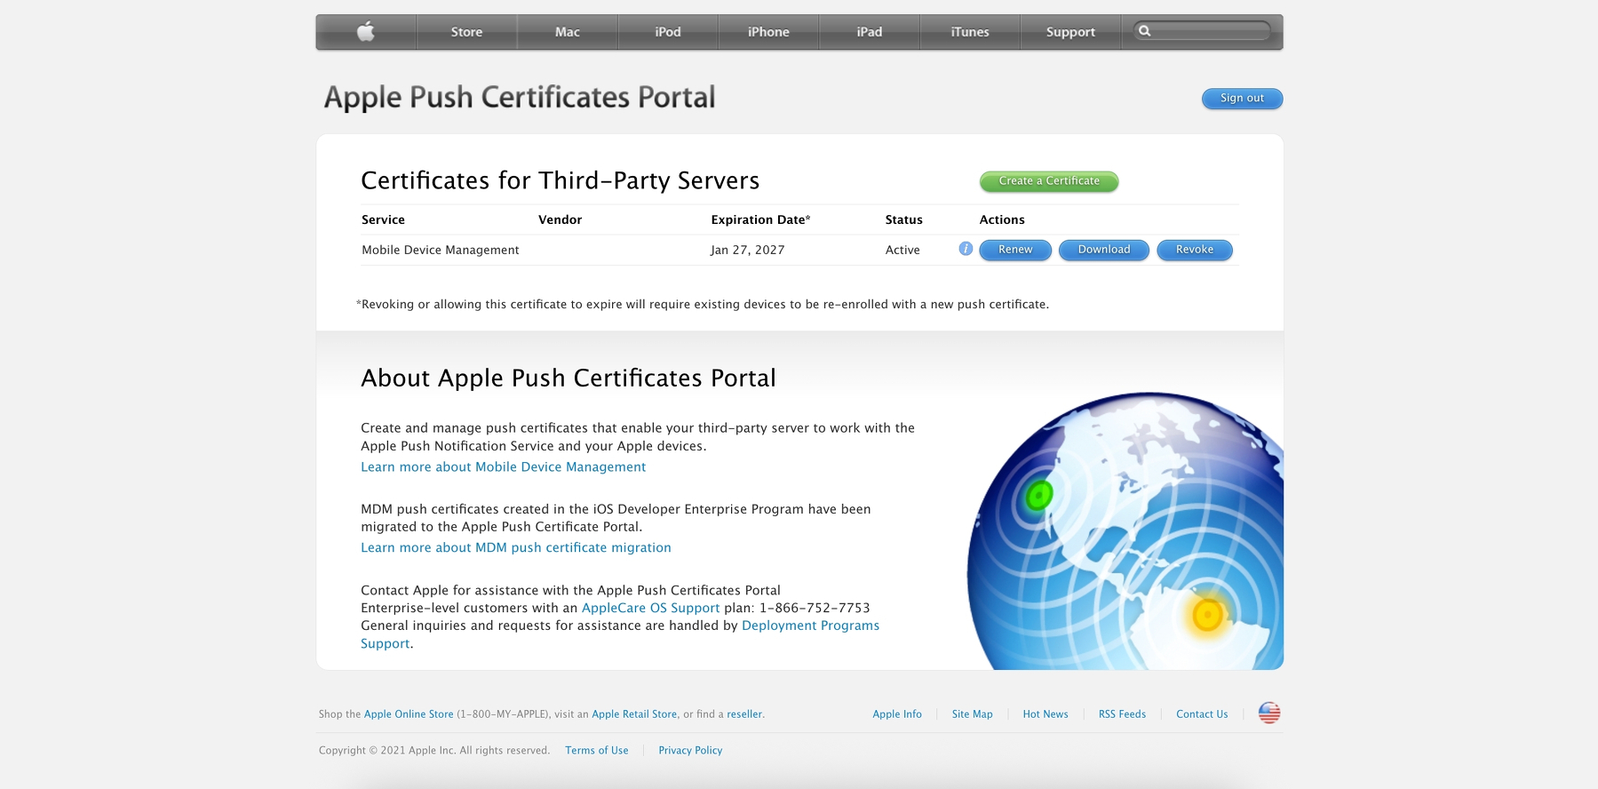Click the magnifier search icon
The width and height of the screenshot is (1598, 789).
1145,31
